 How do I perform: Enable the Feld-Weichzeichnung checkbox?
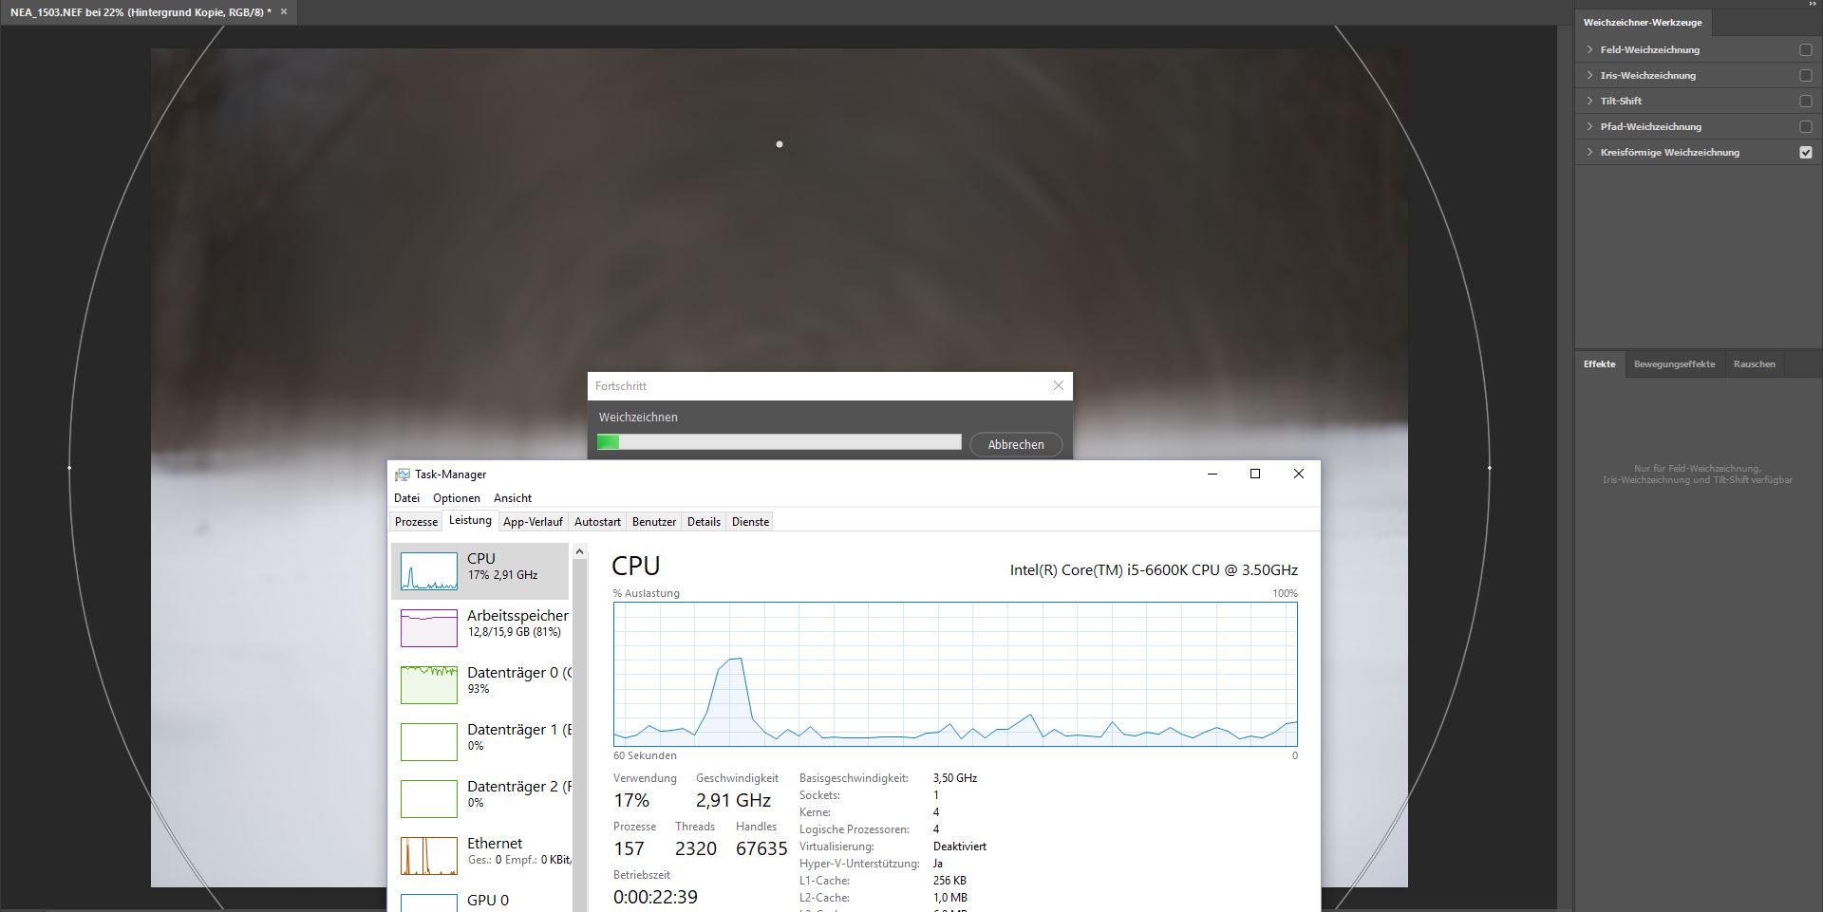(x=1806, y=49)
